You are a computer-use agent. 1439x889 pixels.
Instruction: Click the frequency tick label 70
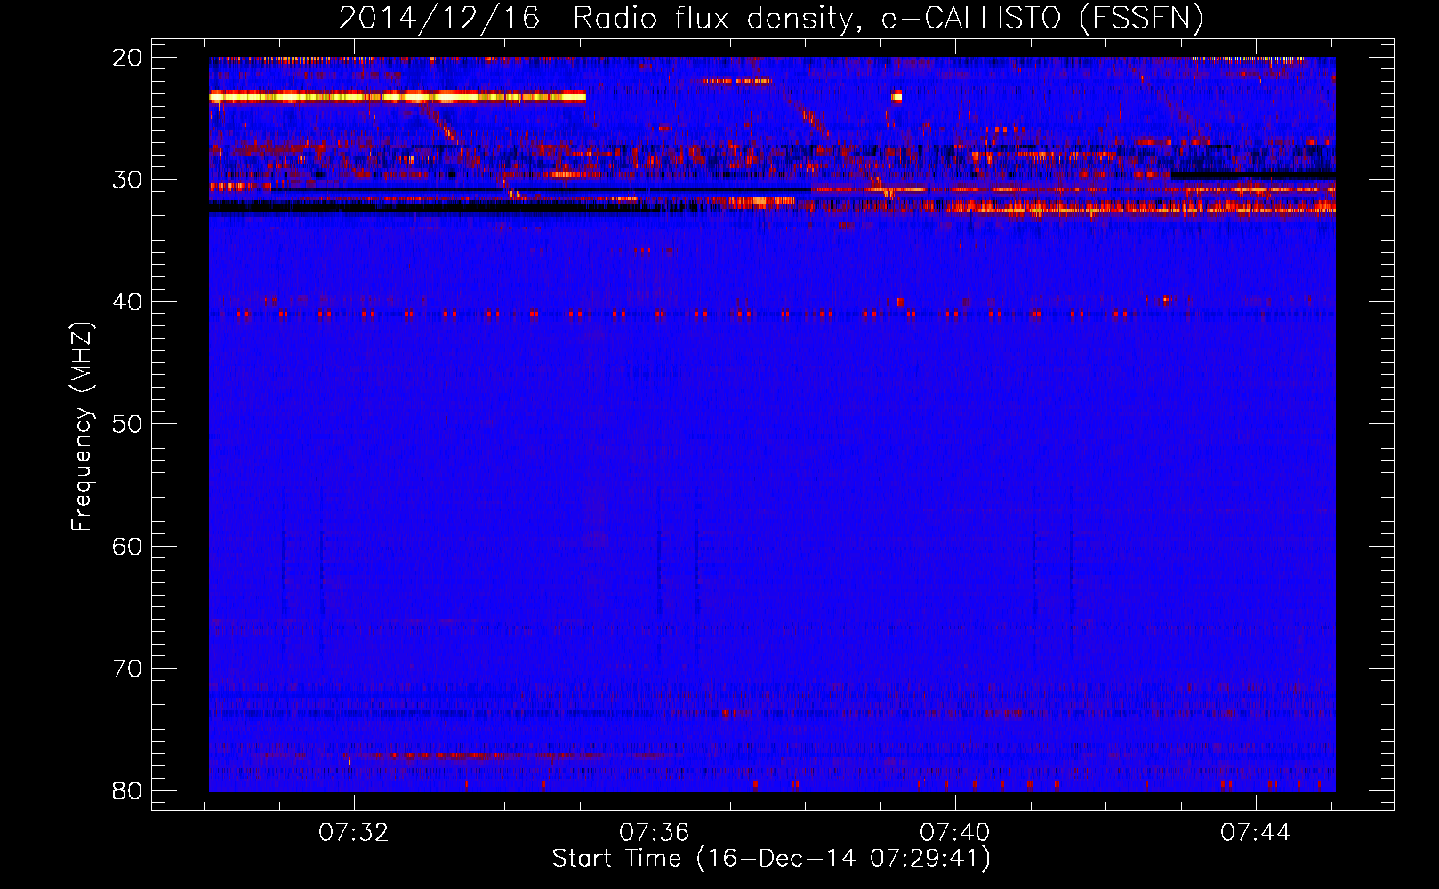[127, 669]
